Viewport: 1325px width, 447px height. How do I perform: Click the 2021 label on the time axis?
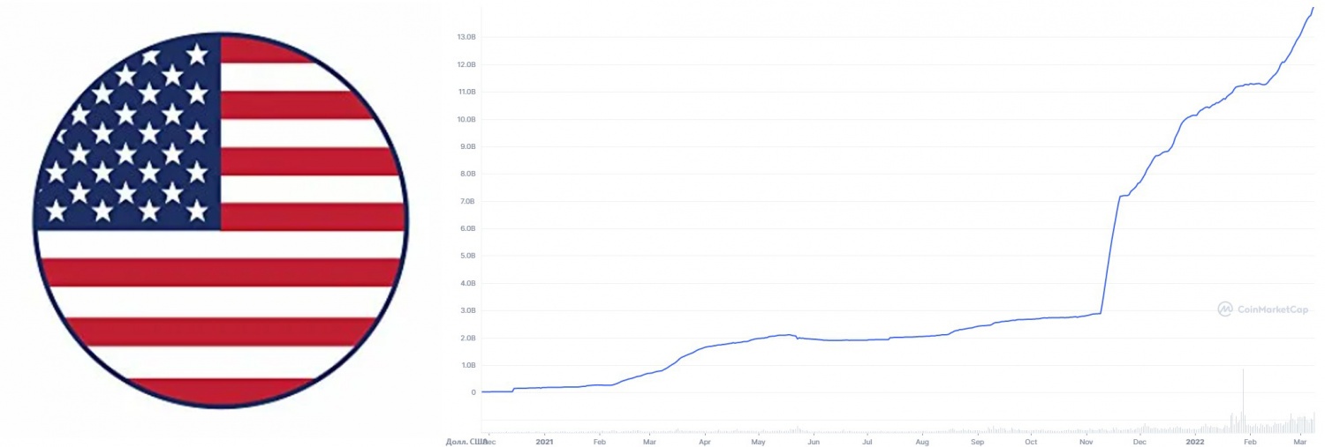click(544, 440)
